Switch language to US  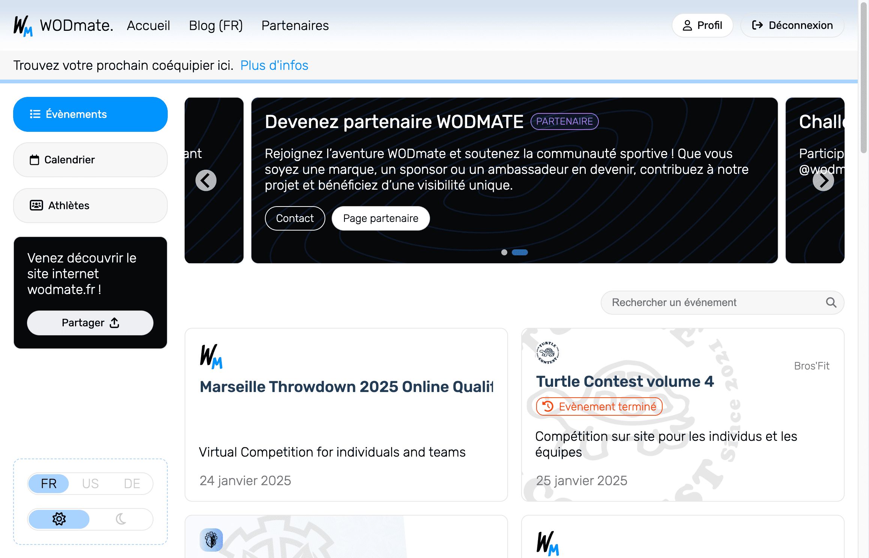(x=90, y=483)
